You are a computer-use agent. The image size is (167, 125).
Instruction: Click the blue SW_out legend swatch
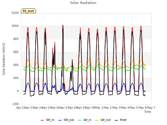click(60, 120)
